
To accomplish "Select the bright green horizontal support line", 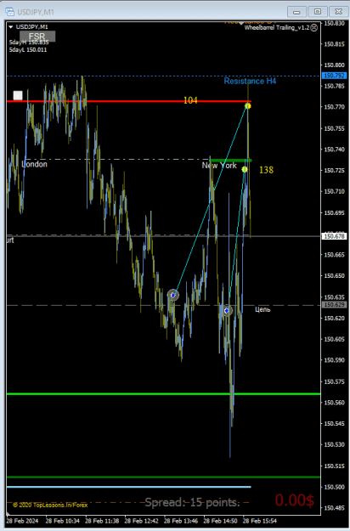I will click(x=163, y=394).
